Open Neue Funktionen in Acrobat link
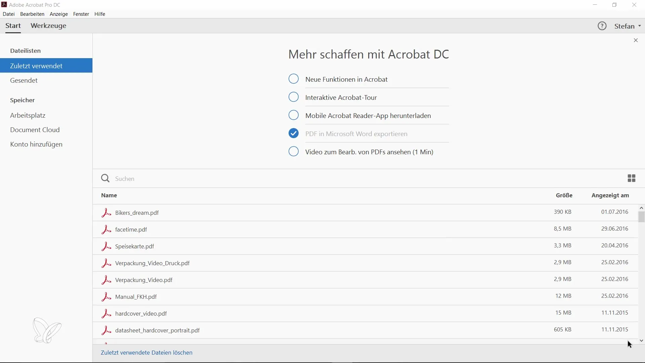645x363 pixels. [x=346, y=79]
